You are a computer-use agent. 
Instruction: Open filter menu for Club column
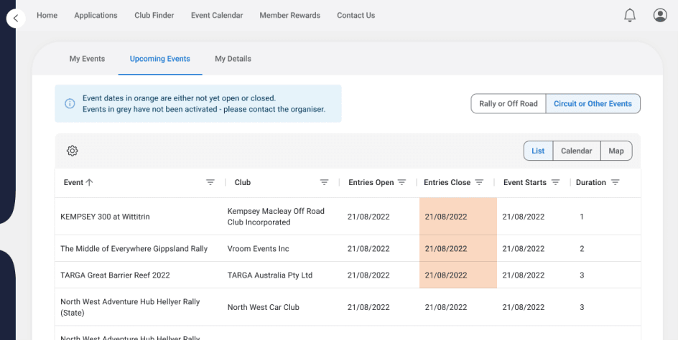pos(324,182)
